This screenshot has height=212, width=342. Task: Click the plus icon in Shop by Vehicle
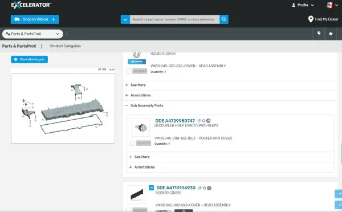pos(54,19)
